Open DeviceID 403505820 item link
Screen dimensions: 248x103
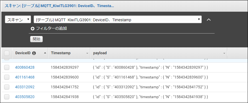[x=25, y=97]
